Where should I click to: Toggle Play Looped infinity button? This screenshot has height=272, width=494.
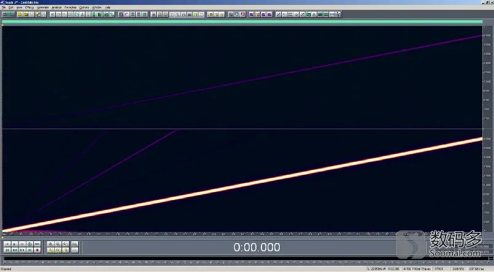pyautogui.click(x=37, y=244)
